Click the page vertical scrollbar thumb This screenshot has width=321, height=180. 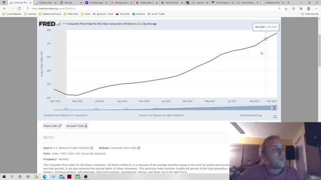coord(319,50)
